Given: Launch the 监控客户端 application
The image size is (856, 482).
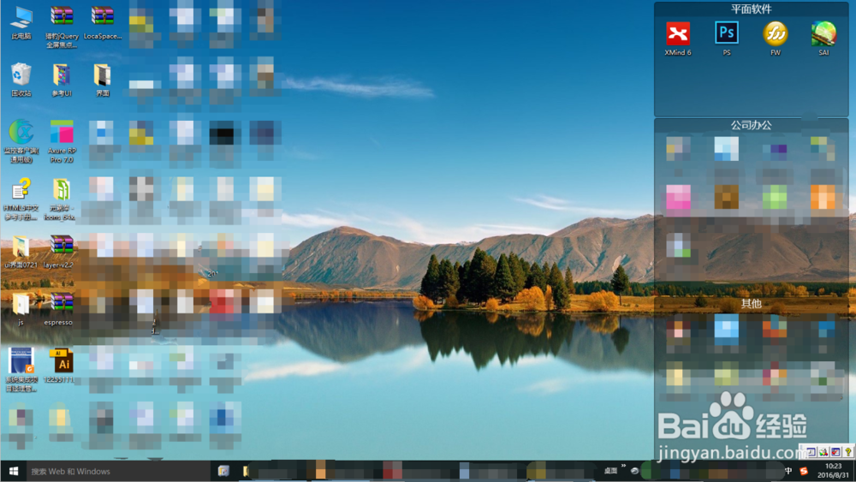Looking at the screenshot, I should 21,141.
